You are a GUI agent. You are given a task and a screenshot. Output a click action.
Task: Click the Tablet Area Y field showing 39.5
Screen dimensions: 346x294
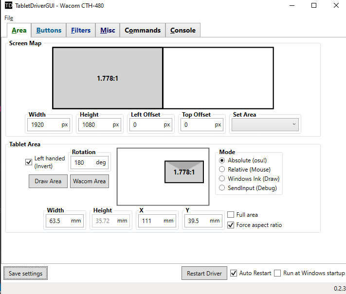pyautogui.click(x=203, y=221)
